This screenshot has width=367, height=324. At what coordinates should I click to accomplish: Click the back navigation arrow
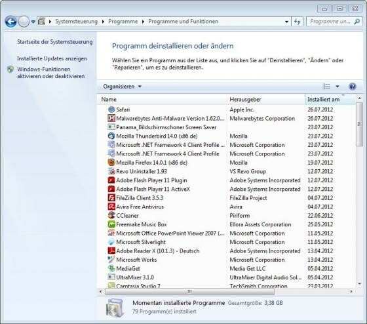(x=10, y=22)
